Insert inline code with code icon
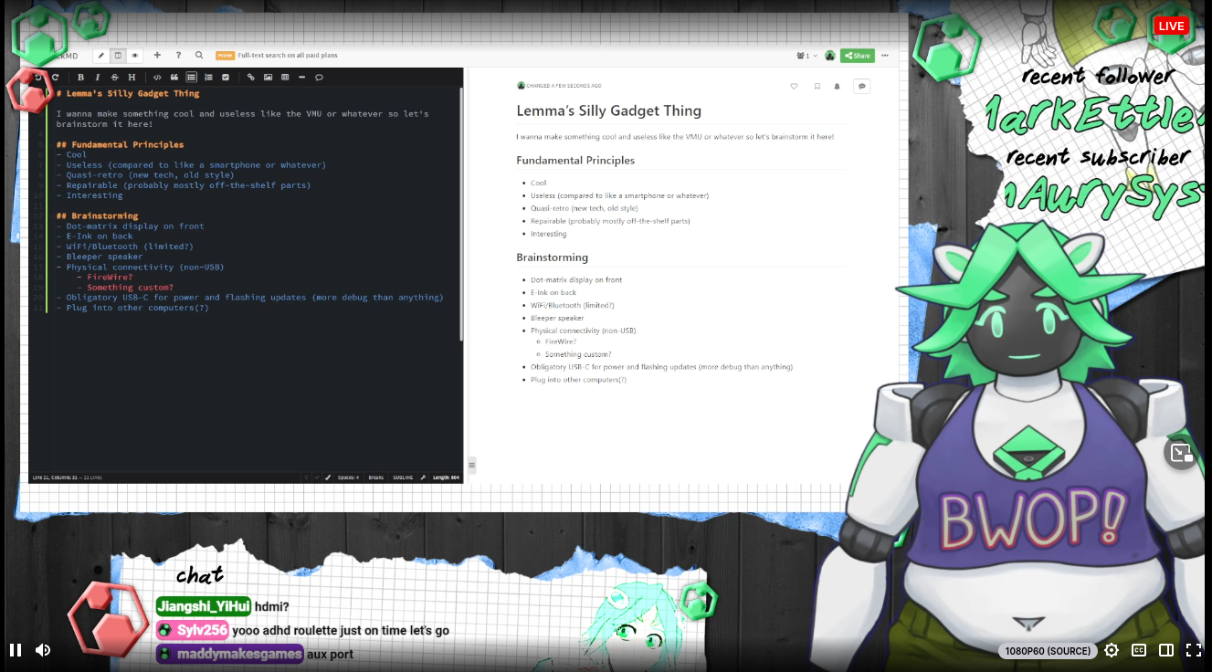Viewport: 1212px width, 672px height. point(157,77)
